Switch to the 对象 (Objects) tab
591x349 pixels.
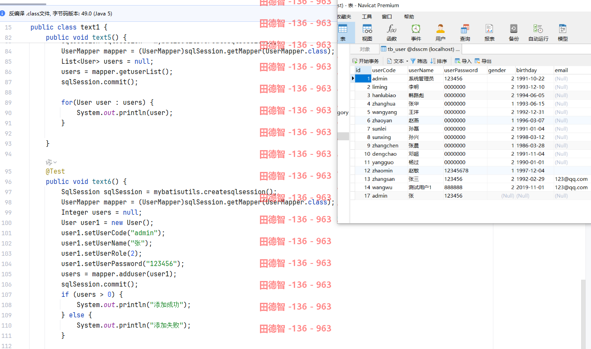point(365,49)
